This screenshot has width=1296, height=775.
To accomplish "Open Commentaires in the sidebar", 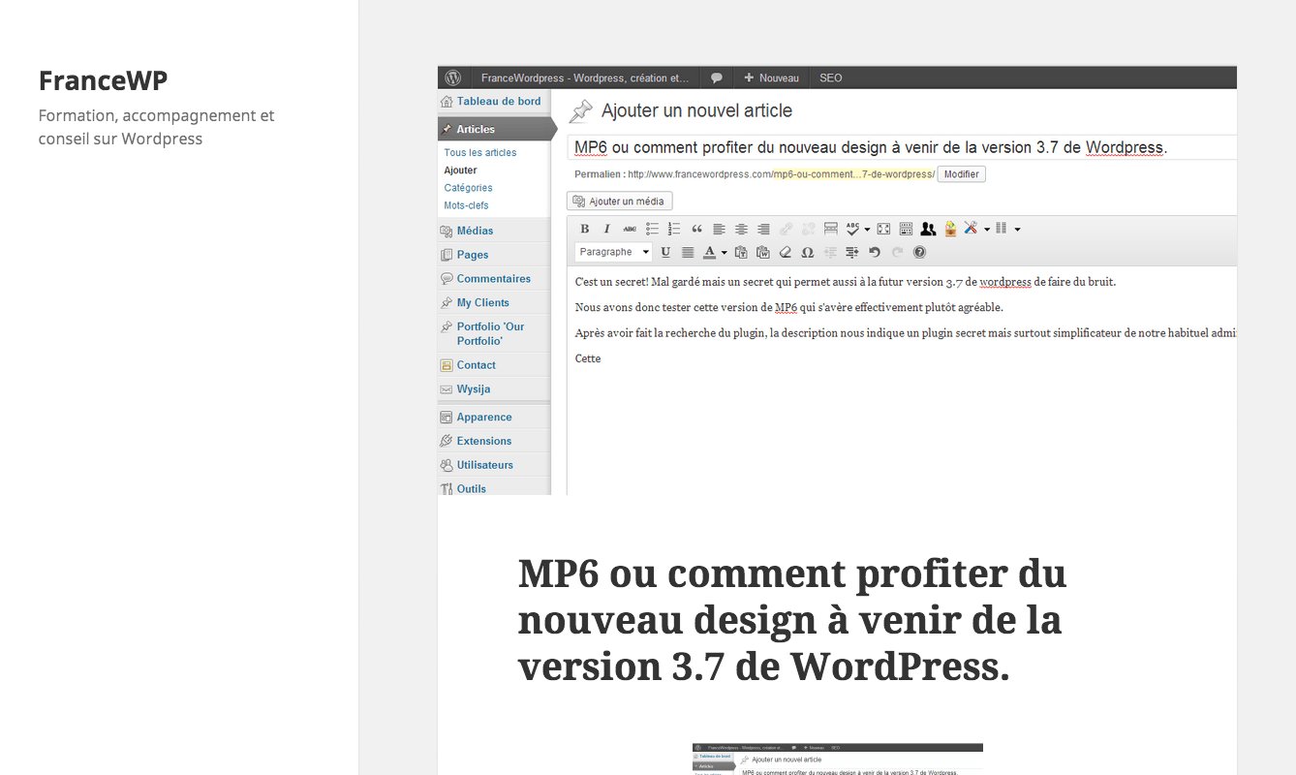I will tap(494, 278).
